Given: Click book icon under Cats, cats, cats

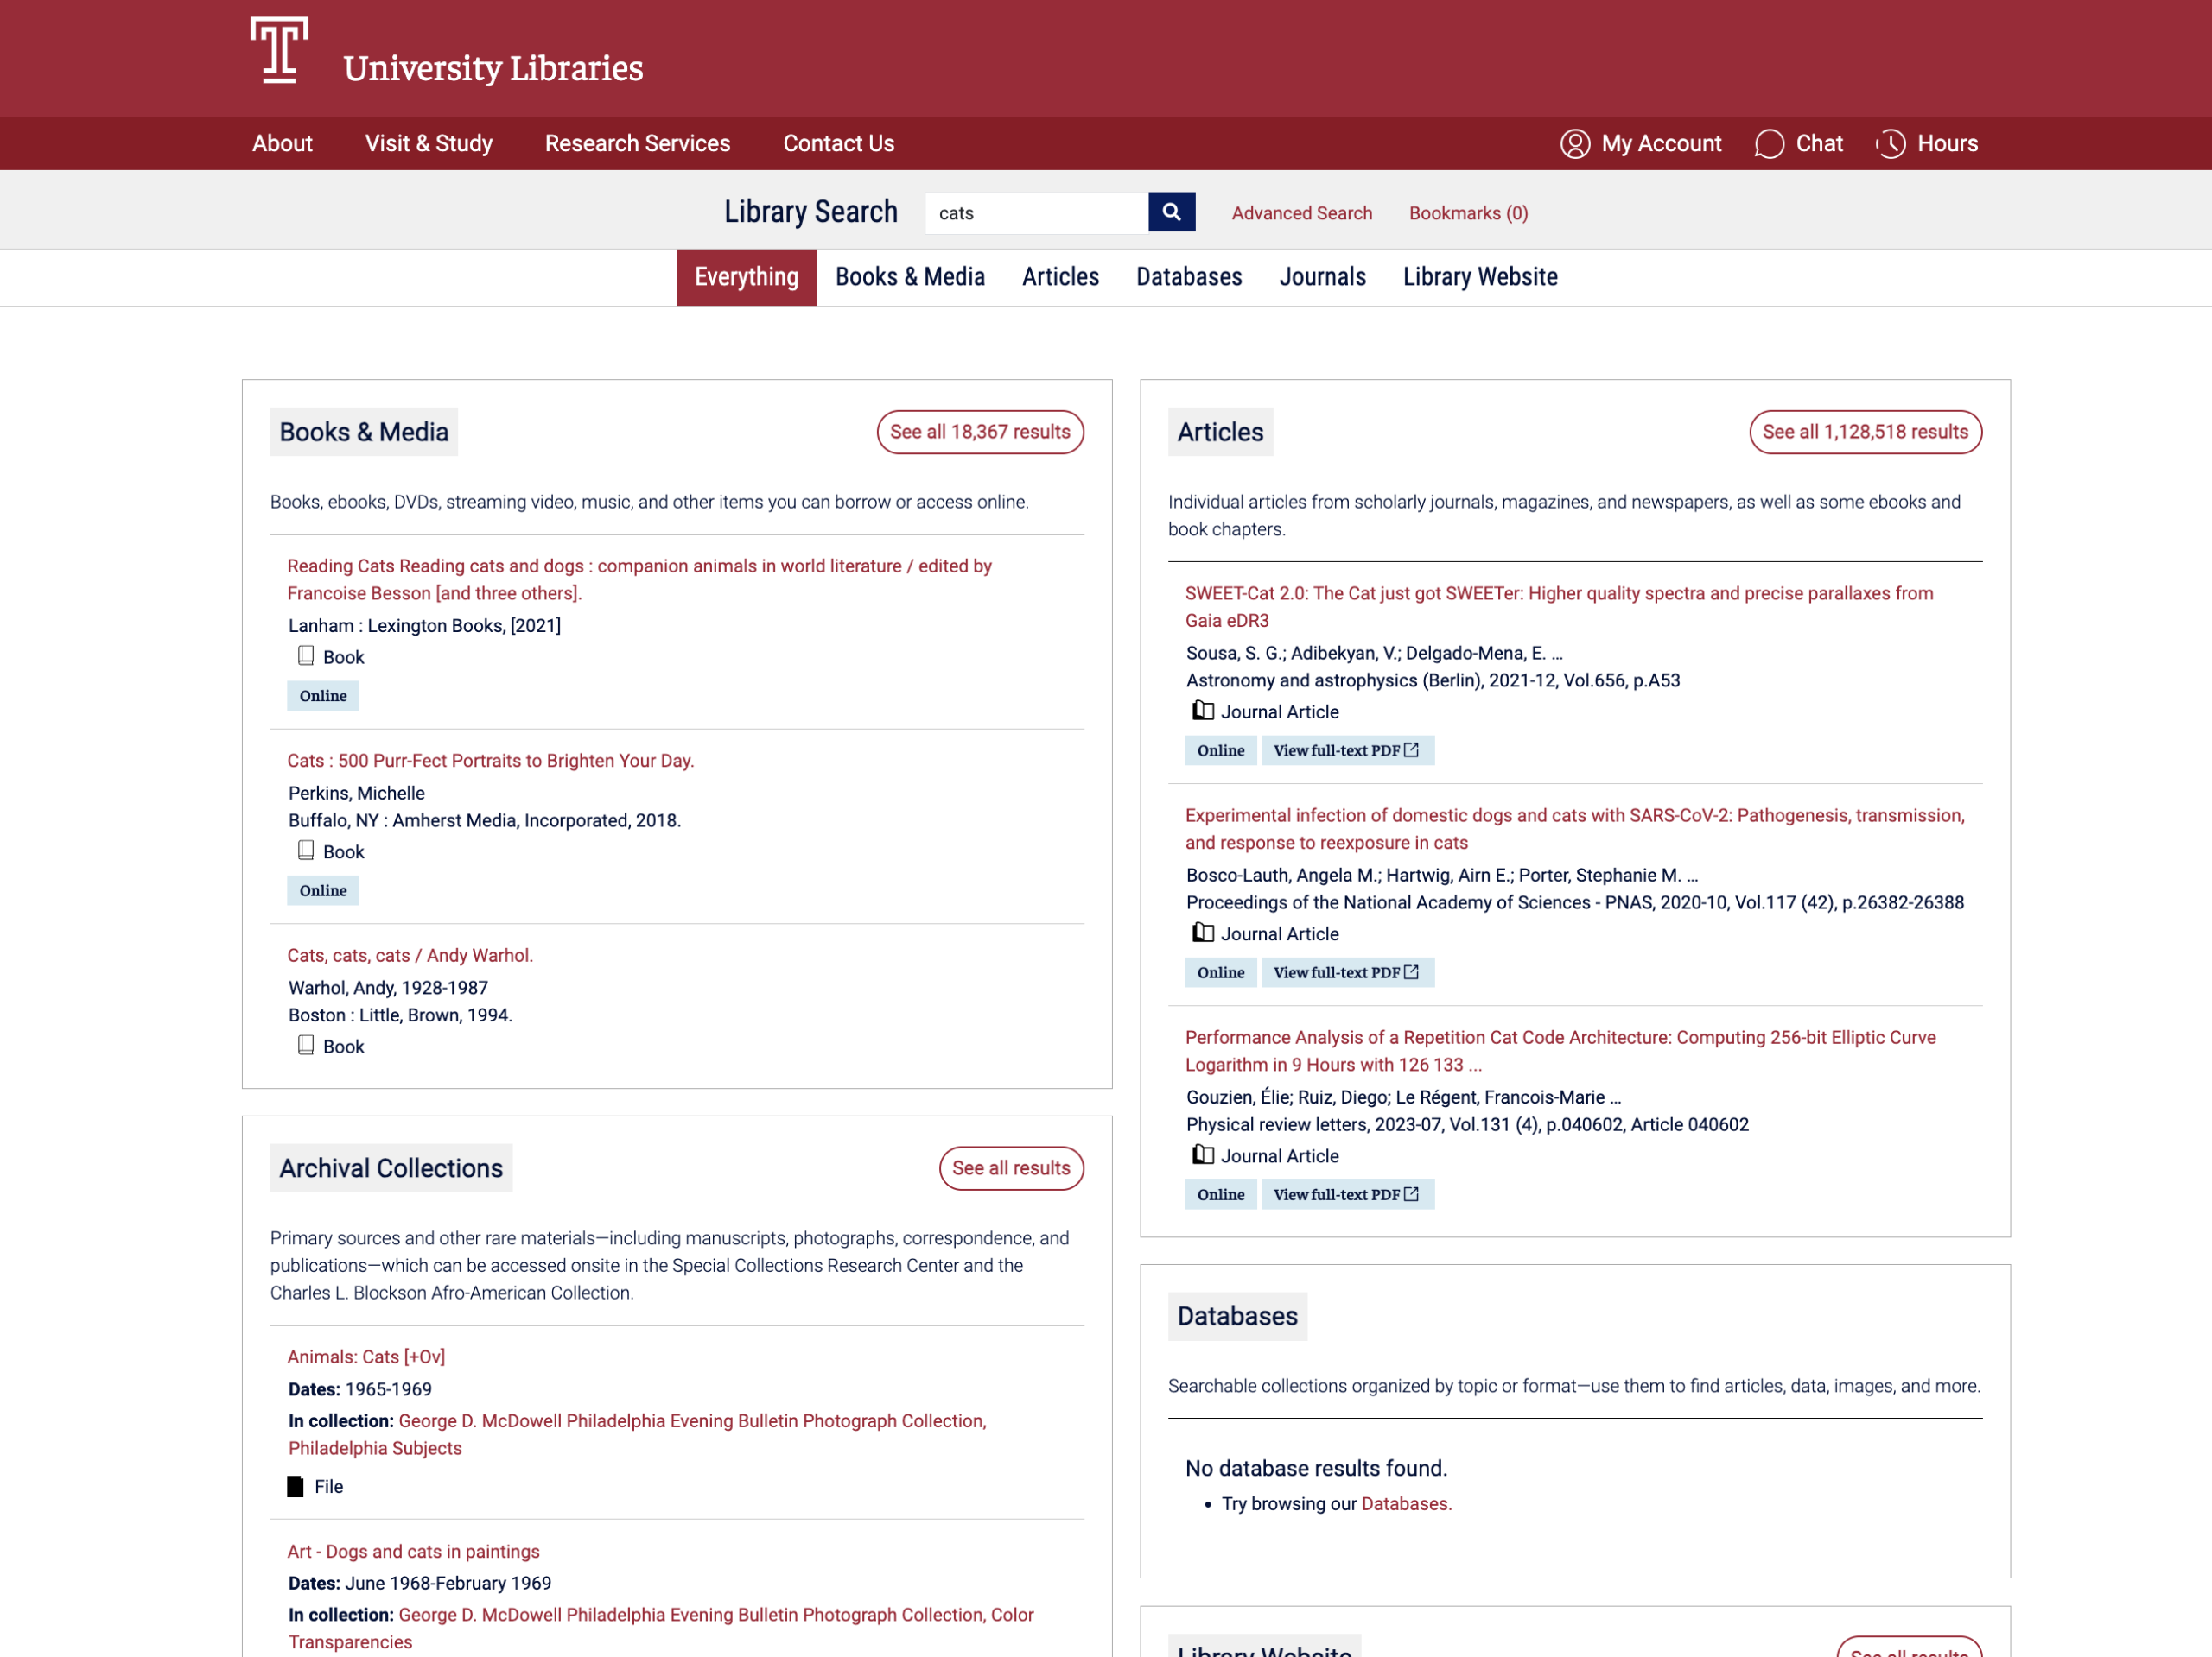Looking at the screenshot, I should (306, 1046).
